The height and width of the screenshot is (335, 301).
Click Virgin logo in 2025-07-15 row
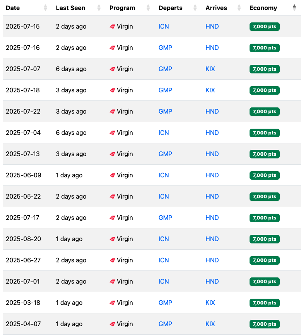tap(112, 27)
